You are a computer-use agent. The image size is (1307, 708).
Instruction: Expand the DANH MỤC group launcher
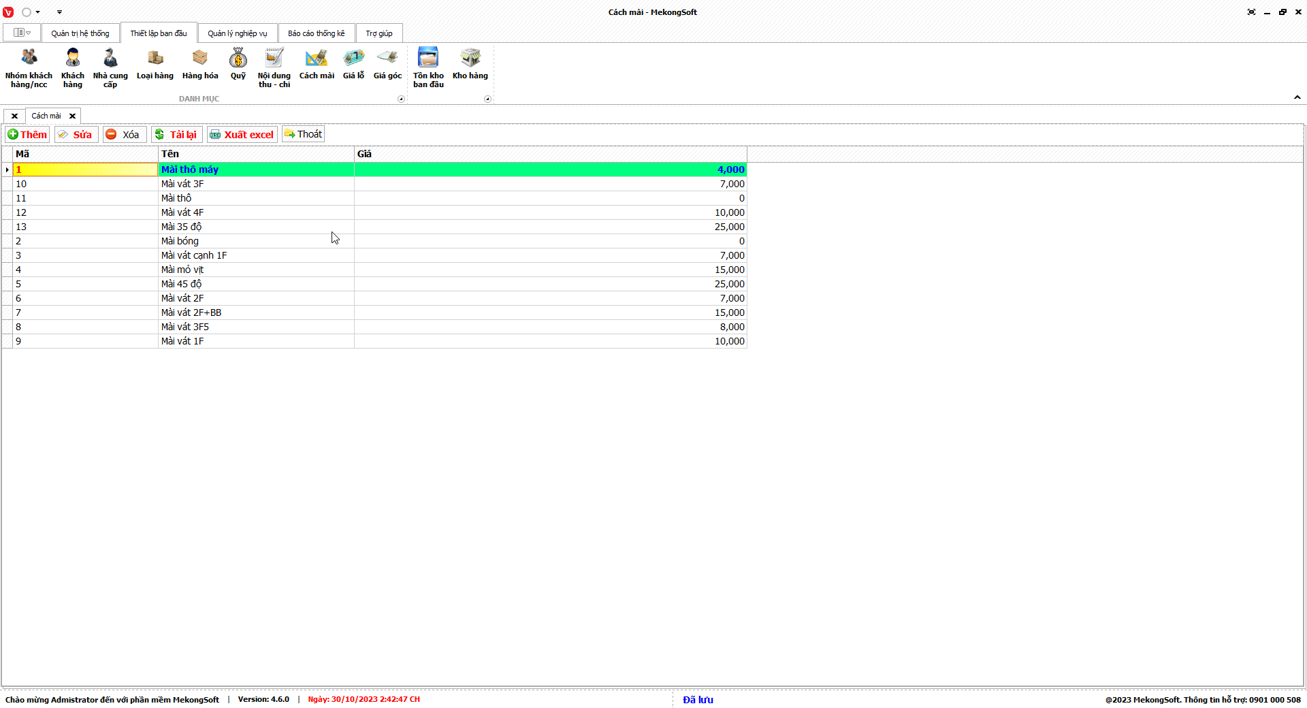point(401,99)
